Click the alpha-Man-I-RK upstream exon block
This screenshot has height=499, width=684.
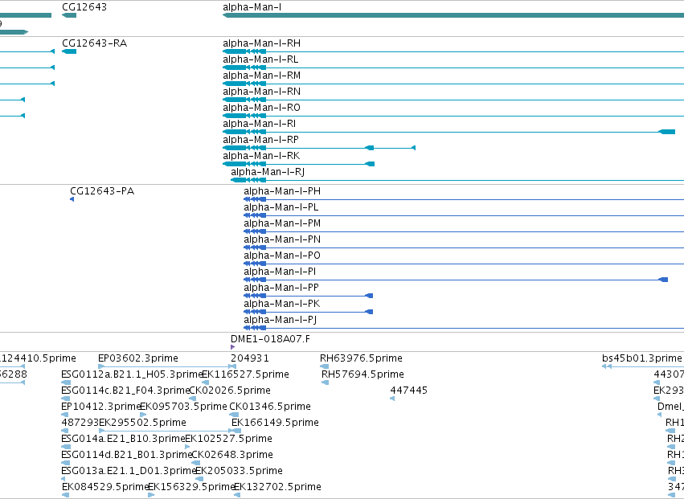pyautogui.click(x=370, y=164)
